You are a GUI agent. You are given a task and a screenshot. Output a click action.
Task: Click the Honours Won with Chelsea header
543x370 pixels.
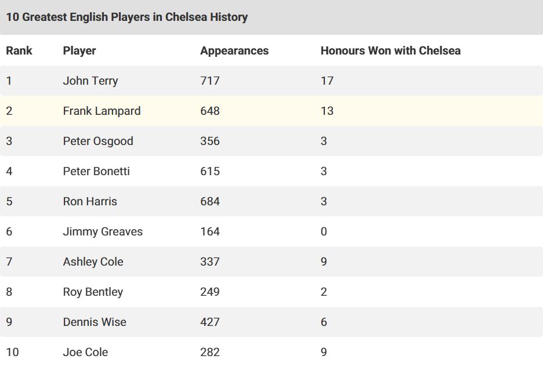tap(390, 50)
